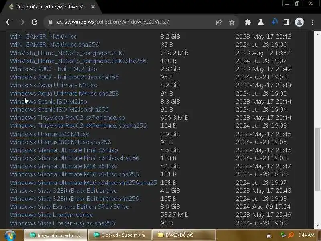This screenshot has width=321, height=241.
Task: Go forward in browser history
Action: pos(22,22)
